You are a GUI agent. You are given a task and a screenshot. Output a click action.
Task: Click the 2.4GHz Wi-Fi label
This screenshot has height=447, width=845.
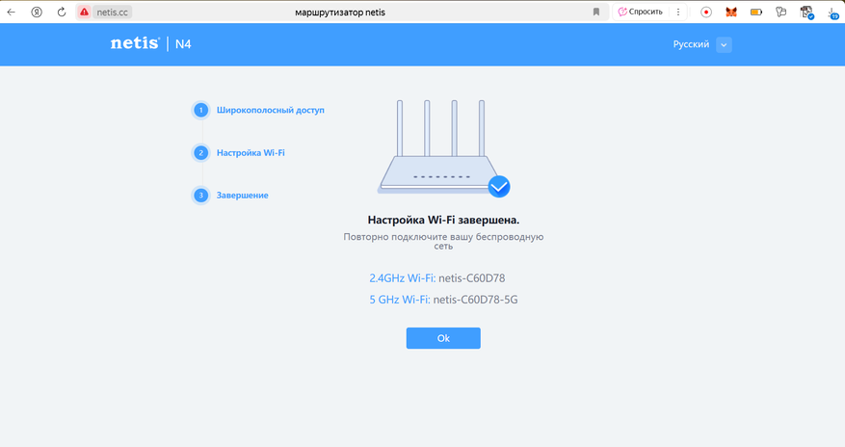click(402, 278)
